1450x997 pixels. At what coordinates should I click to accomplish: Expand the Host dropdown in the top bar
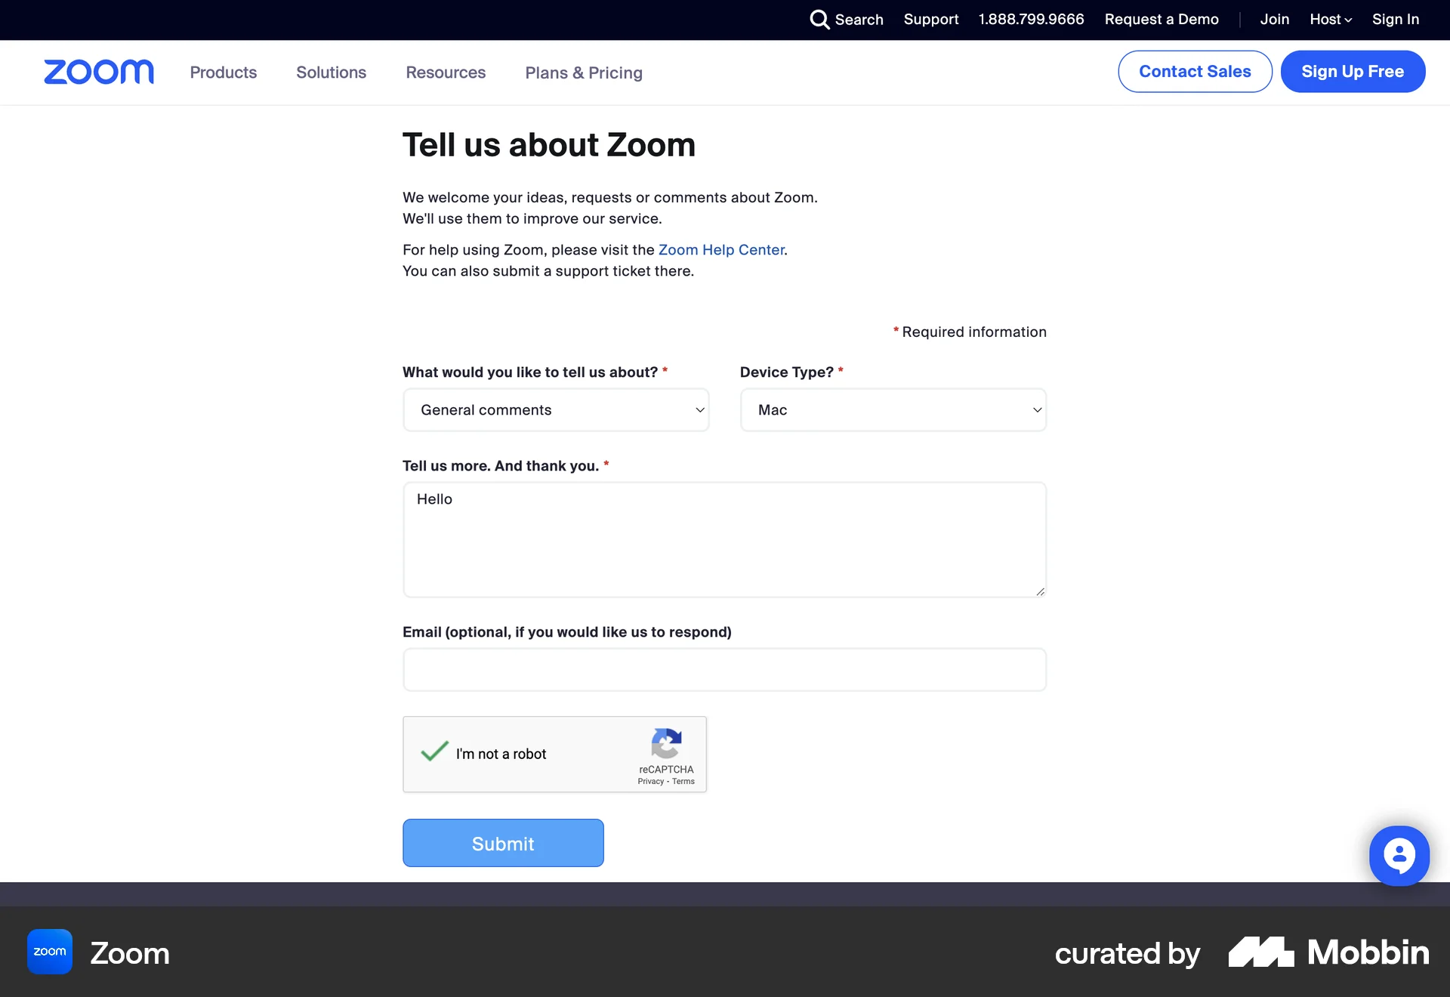coord(1330,20)
